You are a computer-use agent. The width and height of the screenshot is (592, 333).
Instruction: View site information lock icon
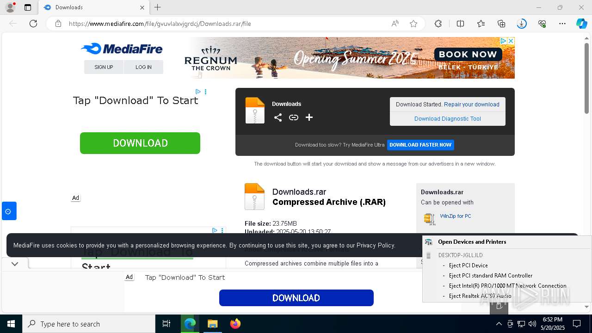point(58,24)
